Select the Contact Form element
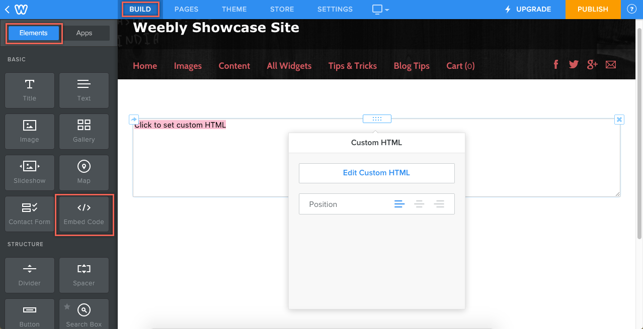 [x=29, y=214]
